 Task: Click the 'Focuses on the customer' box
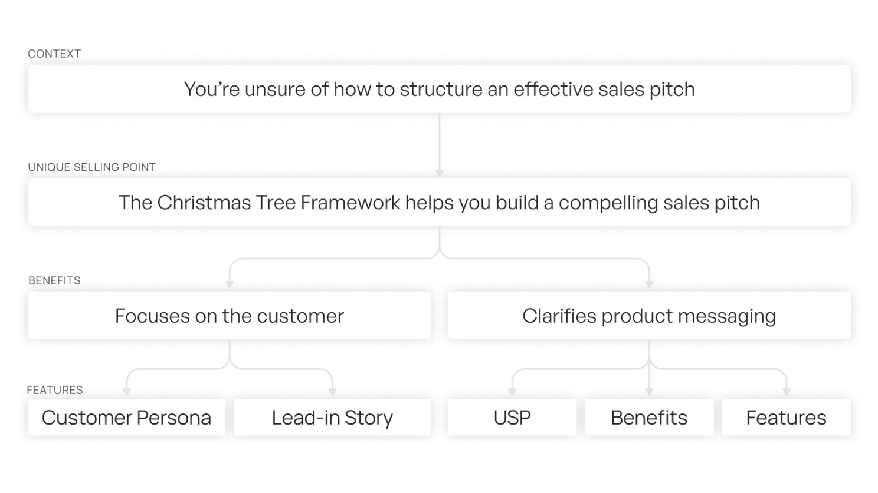[x=230, y=315]
